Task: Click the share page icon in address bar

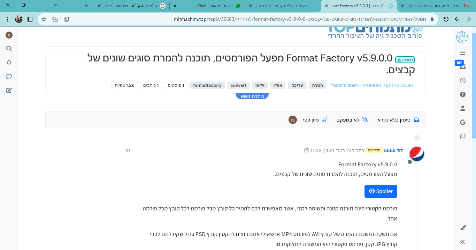Action: point(55,19)
